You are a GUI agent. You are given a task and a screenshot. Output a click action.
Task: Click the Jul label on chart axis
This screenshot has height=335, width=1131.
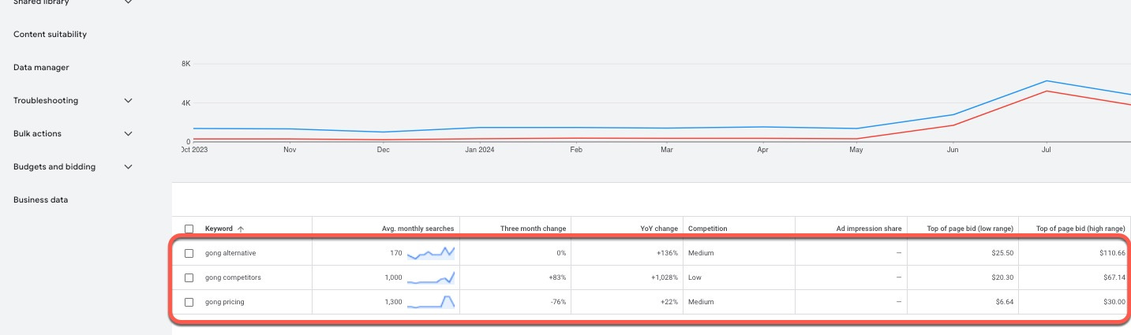pyautogui.click(x=1046, y=149)
